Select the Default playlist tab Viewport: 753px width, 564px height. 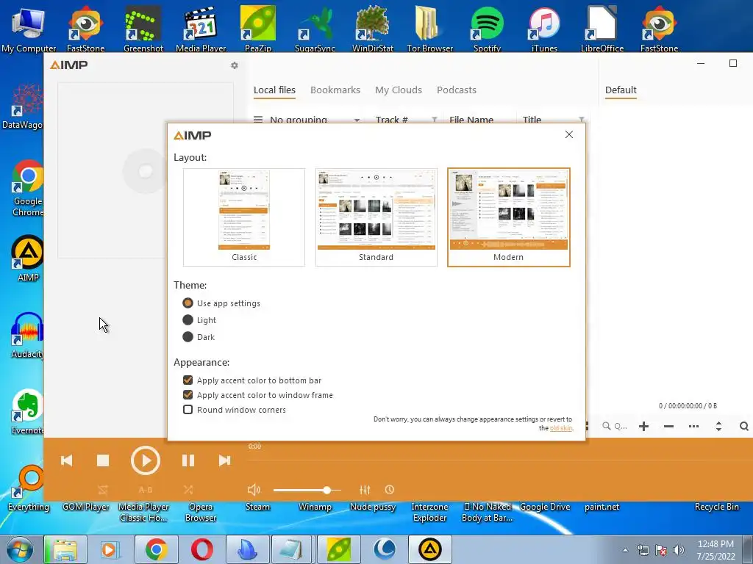pyautogui.click(x=621, y=90)
